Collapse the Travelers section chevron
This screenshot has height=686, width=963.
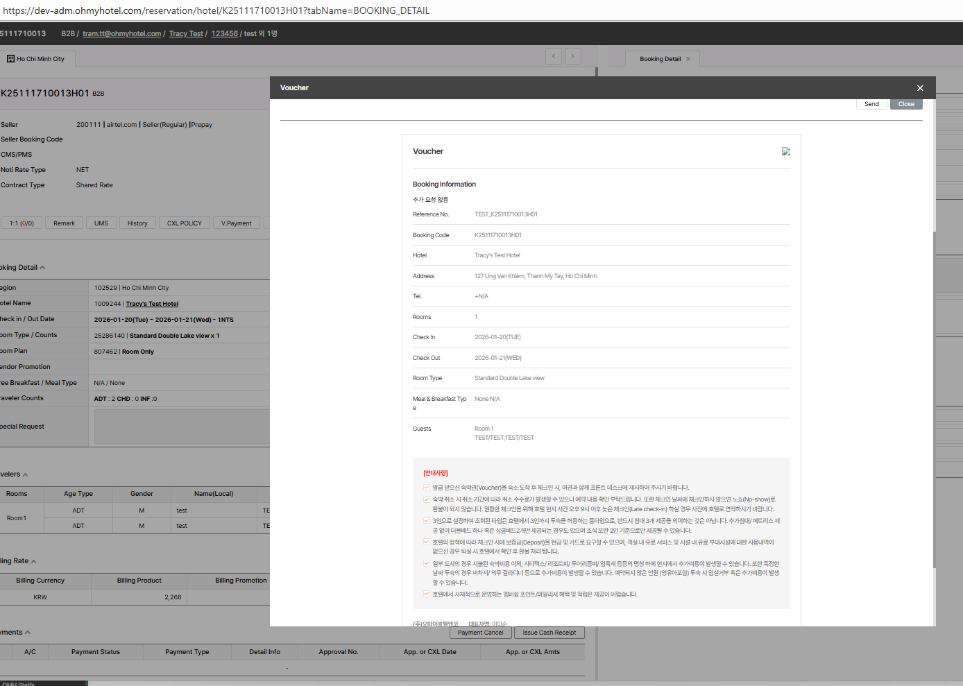(x=26, y=475)
